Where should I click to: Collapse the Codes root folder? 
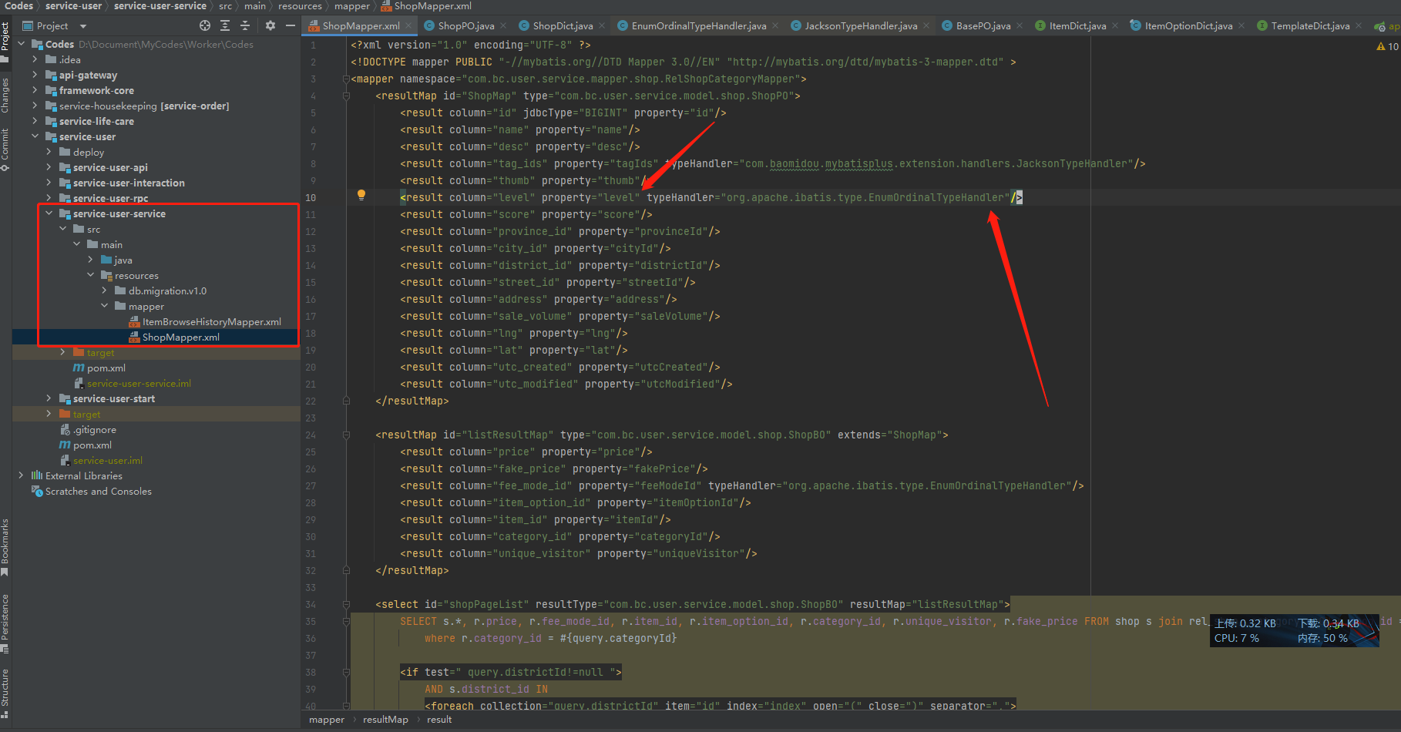(x=21, y=44)
